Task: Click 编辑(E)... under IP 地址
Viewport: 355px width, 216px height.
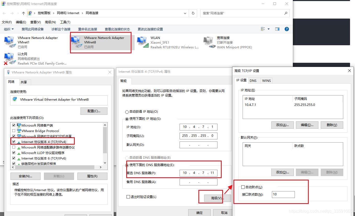Action: (x=307, y=125)
